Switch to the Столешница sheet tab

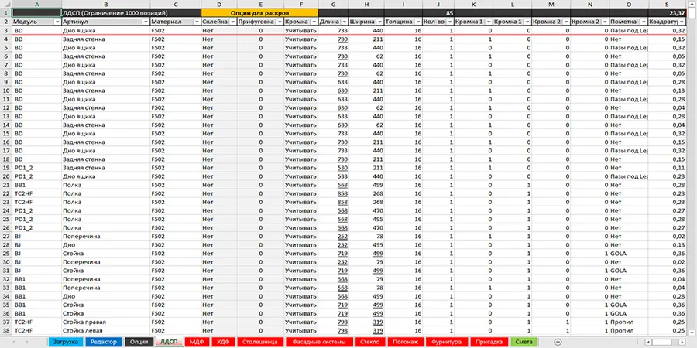(259, 341)
